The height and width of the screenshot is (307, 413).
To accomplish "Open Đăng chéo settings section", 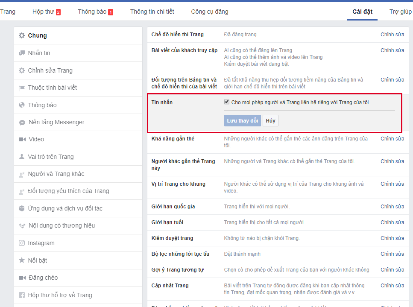I will pos(78,278).
